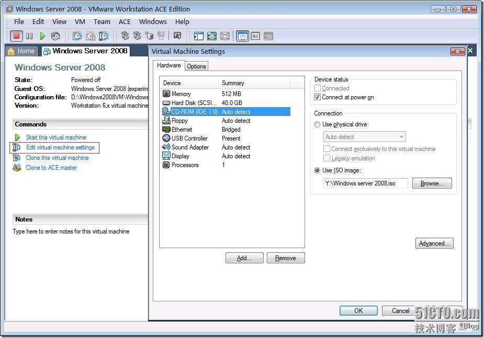The width and height of the screenshot is (484, 338).
Task: Open the Edit menu
Action: (38, 21)
